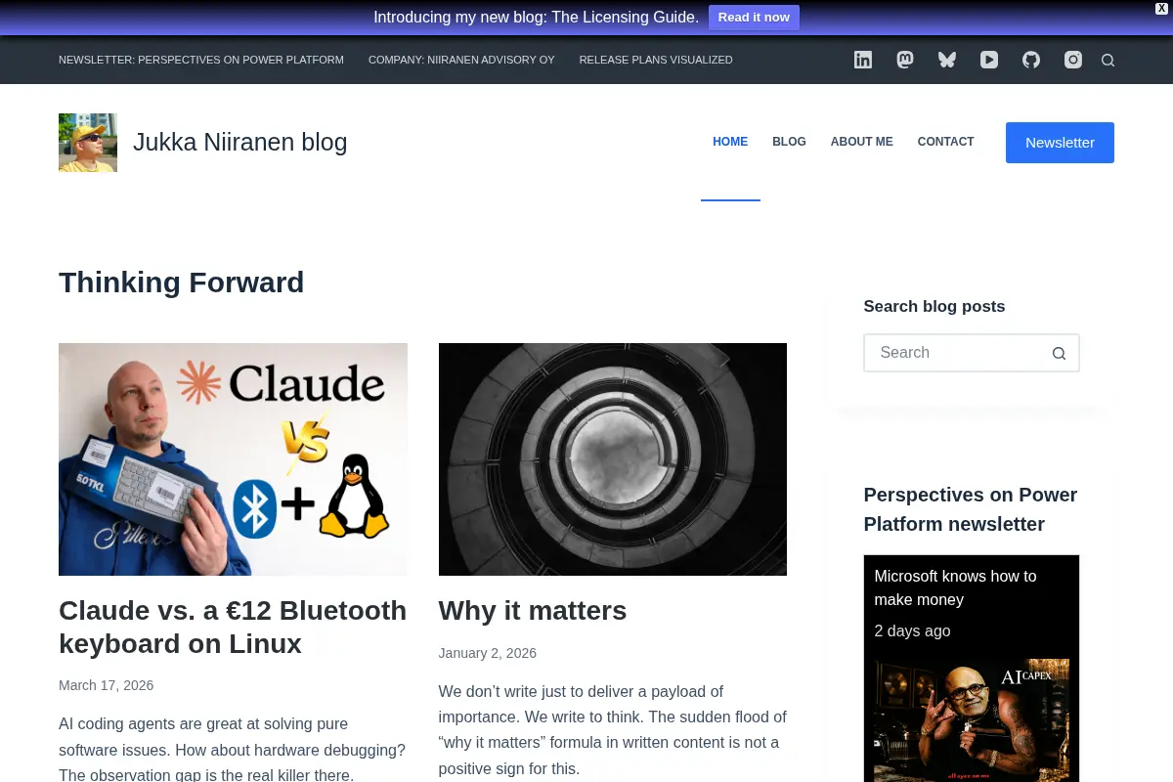Click the AI Capex newsletter image

[972, 720]
